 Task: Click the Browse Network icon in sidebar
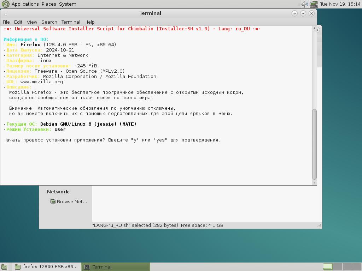pos(53,201)
